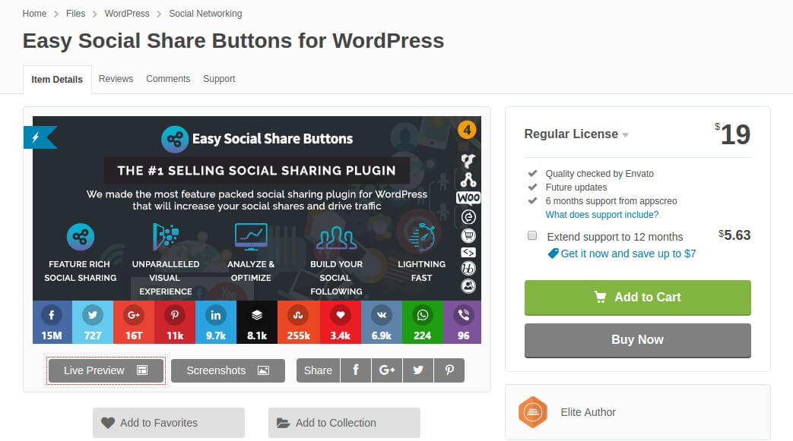
Task: Open WordPress breadcrumb link
Action: click(127, 14)
